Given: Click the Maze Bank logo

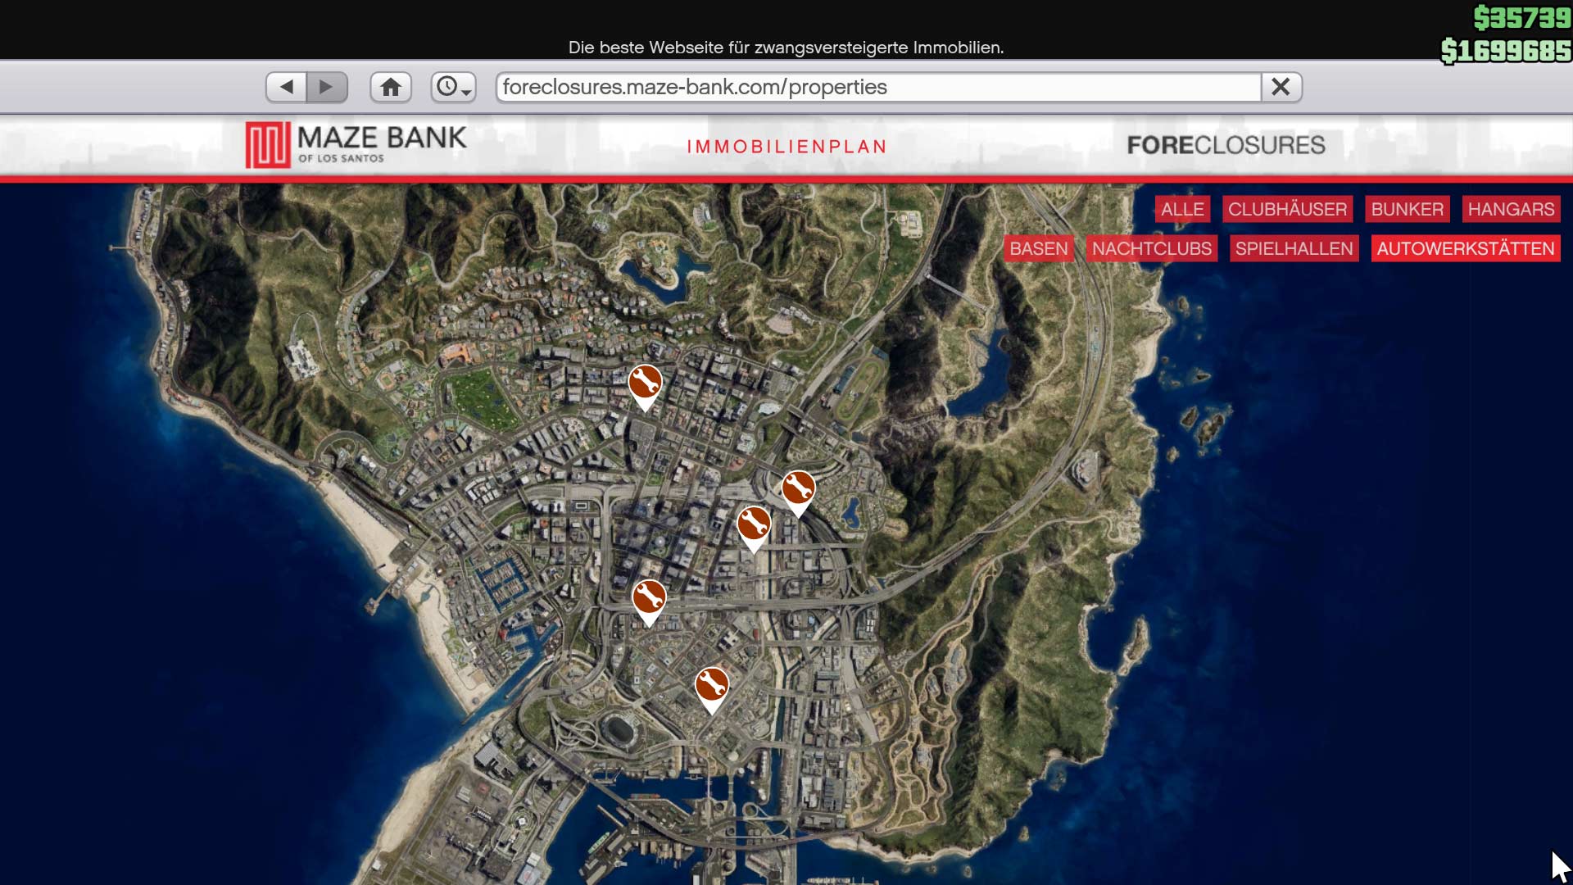Looking at the screenshot, I should click(356, 145).
